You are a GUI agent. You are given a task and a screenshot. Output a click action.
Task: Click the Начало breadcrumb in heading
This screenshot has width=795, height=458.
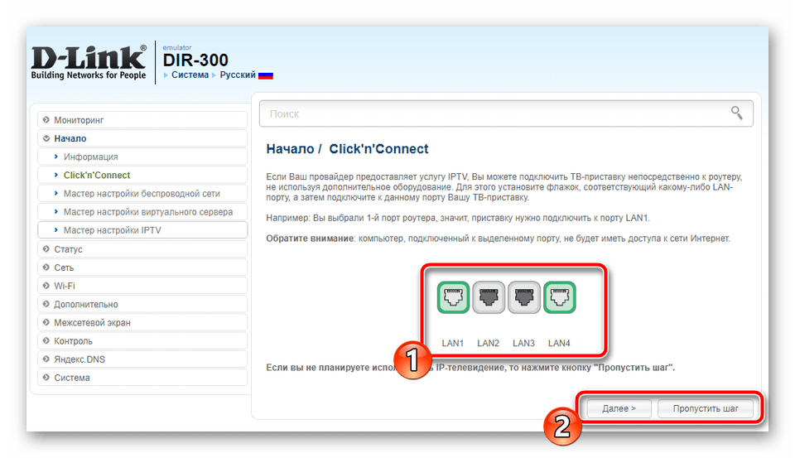pyautogui.click(x=290, y=149)
